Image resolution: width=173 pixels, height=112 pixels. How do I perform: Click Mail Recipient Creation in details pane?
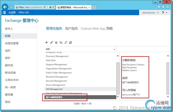tap(133, 65)
